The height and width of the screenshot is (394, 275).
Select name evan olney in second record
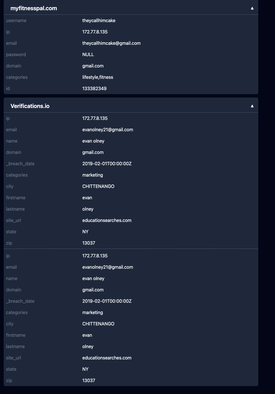tap(93, 278)
